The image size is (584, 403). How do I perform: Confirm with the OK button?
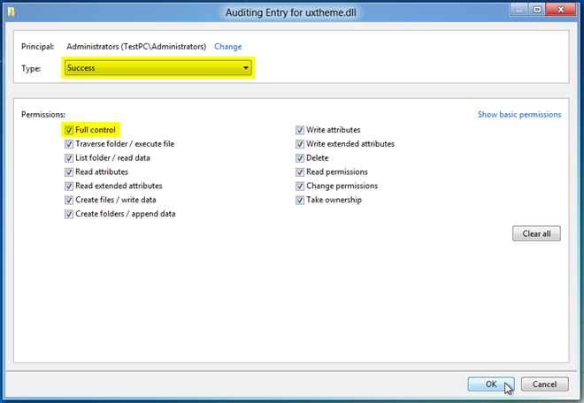(491, 384)
